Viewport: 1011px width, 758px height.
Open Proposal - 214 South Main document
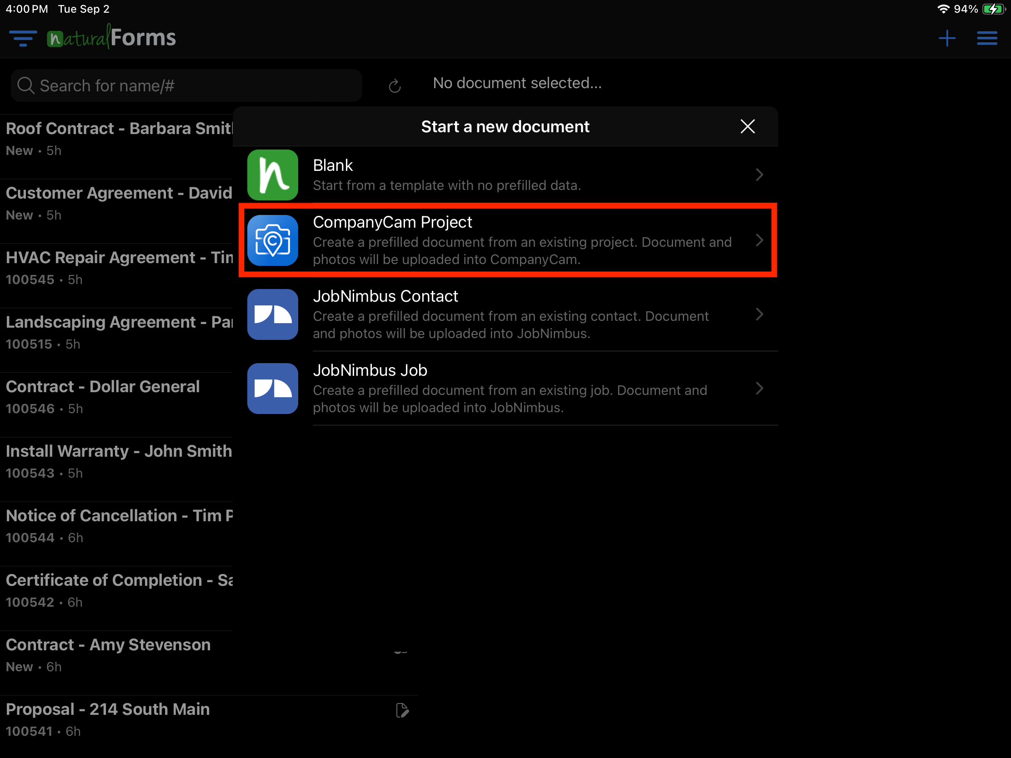pos(208,727)
